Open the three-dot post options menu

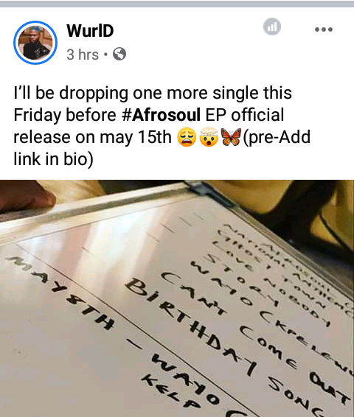pyautogui.click(x=323, y=29)
